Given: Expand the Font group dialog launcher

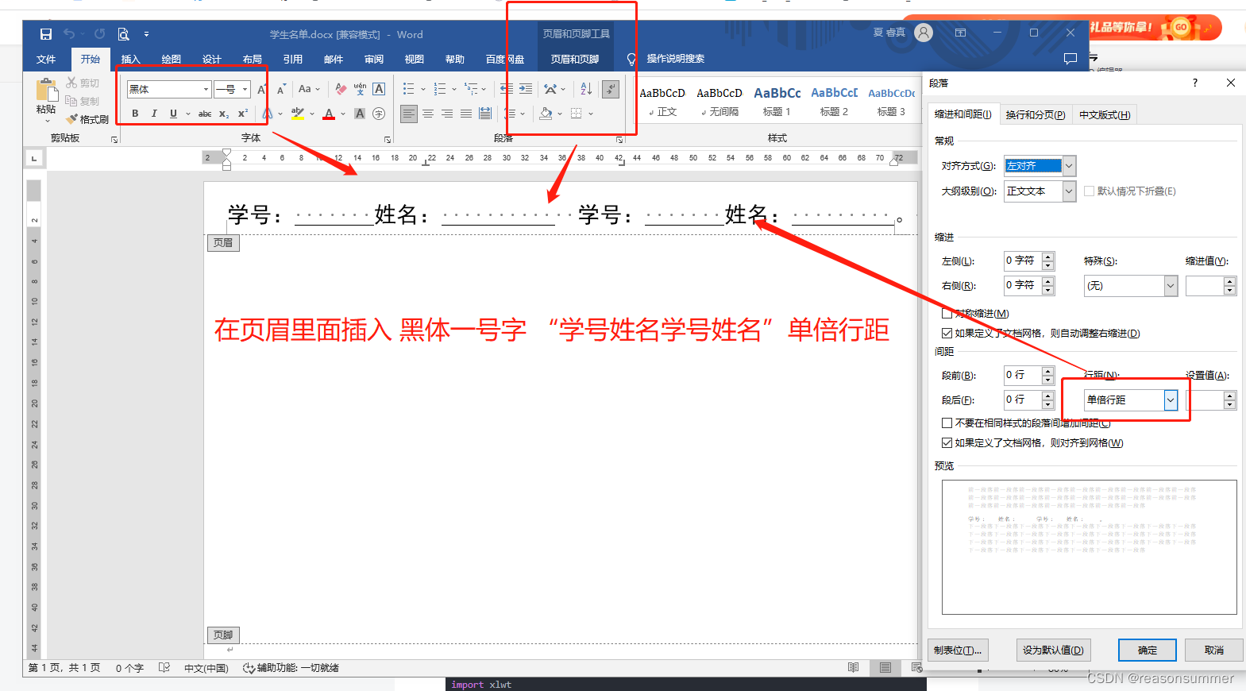Looking at the screenshot, I should click(388, 140).
